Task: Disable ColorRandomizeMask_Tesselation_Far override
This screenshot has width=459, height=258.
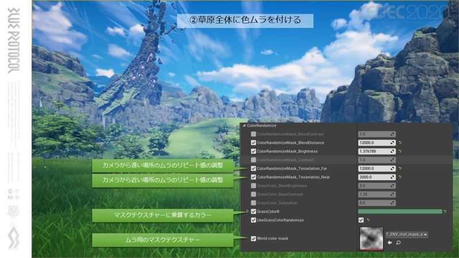Action: coord(254,169)
